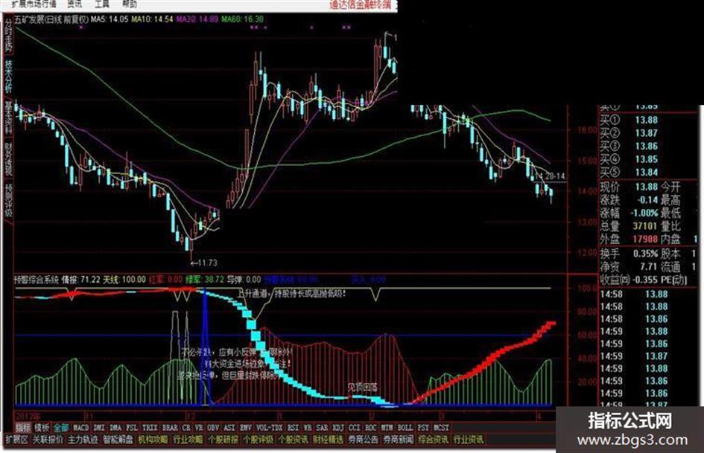Switch to the 技术分析 side tab

click(8, 76)
